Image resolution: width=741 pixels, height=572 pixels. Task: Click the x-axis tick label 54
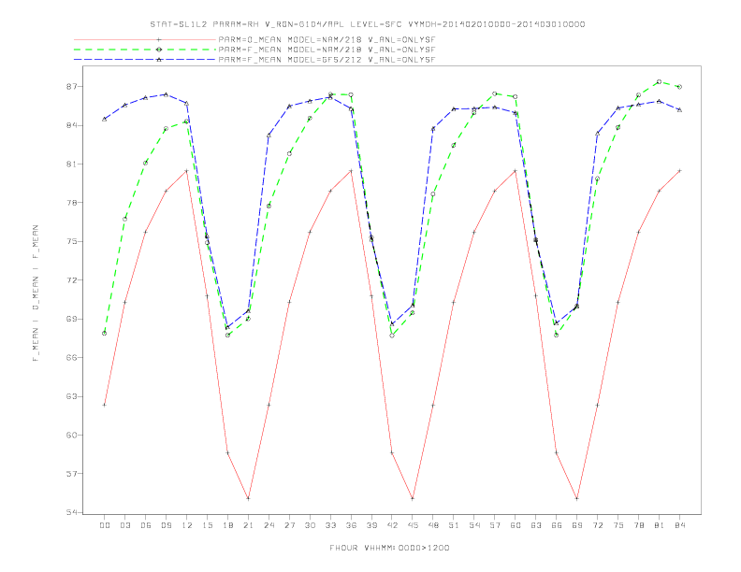click(x=474, y=525)
